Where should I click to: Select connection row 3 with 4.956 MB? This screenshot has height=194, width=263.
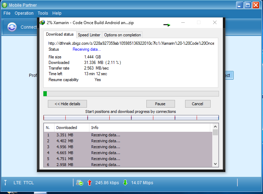[128, 147]
